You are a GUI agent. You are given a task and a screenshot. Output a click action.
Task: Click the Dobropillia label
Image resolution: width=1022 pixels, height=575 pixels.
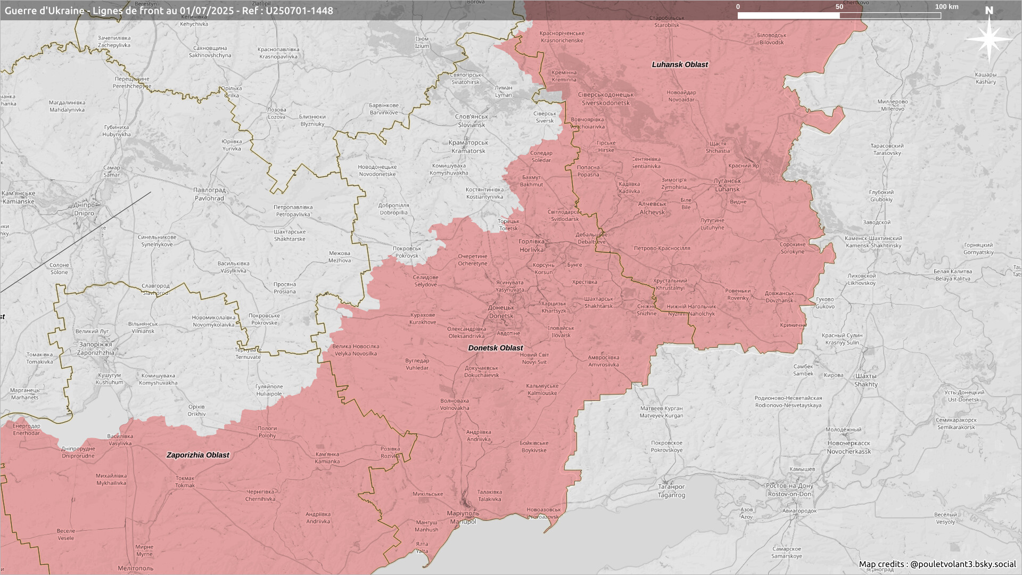(x=394, y=209)
